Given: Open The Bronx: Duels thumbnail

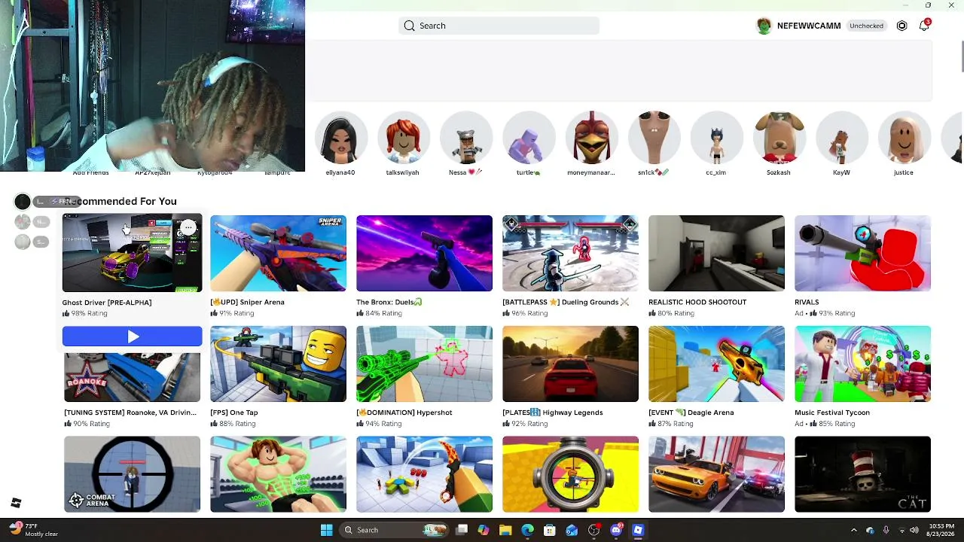Looking at the screenshot, I should click(x=425, y=254).
